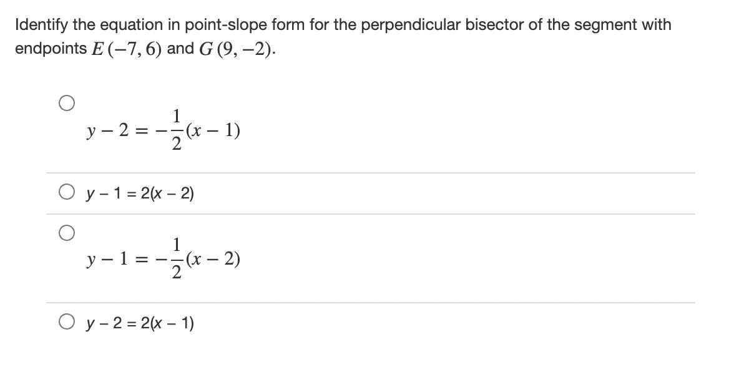Click the one-half fraction in the third option
The image size is (739, 367).
(x=176, y=258)
